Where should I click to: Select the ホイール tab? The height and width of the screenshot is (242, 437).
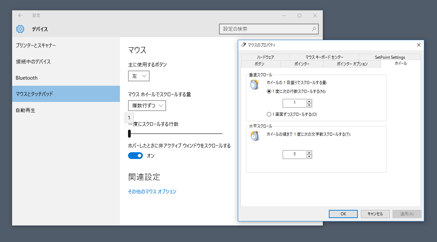(401, 63)
